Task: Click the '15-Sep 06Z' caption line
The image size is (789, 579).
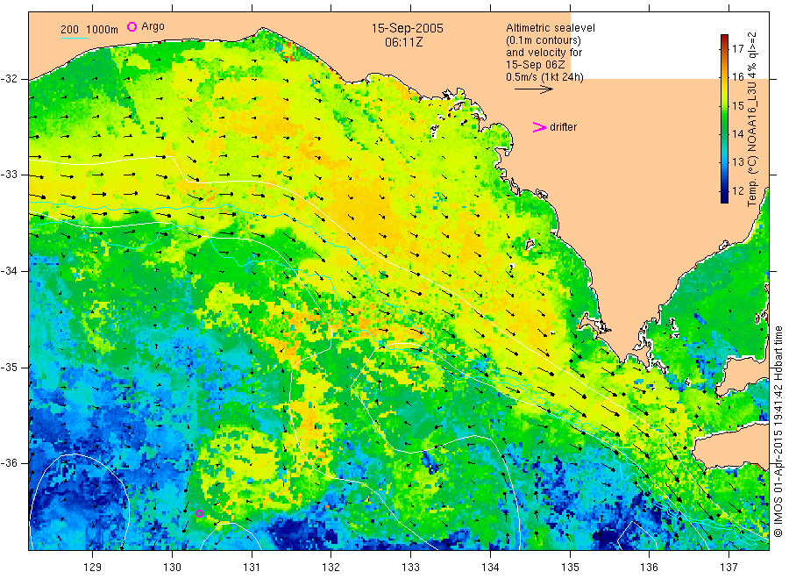Action: tap(535, 65)
